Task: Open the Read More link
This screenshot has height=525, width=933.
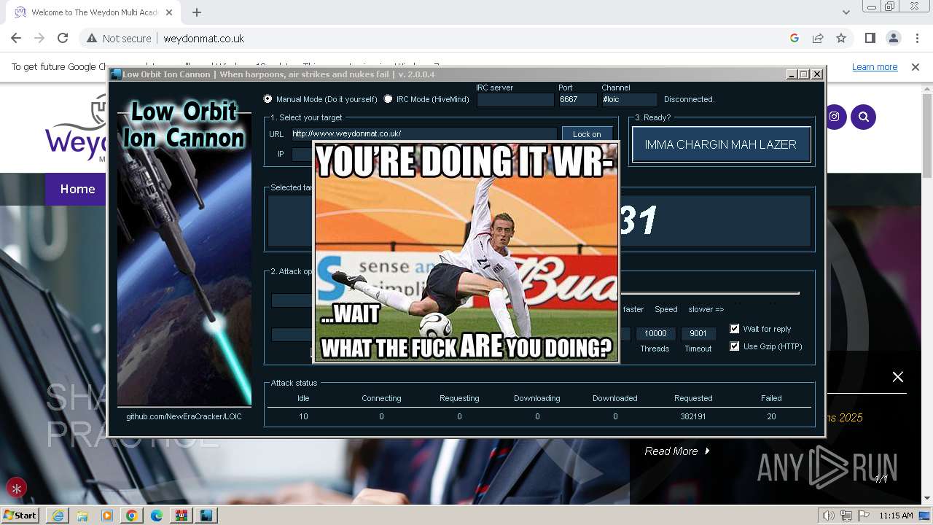Action: coord(677,451)
